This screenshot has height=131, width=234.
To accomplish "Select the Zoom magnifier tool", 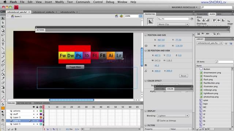I will [x=3, y=92].
